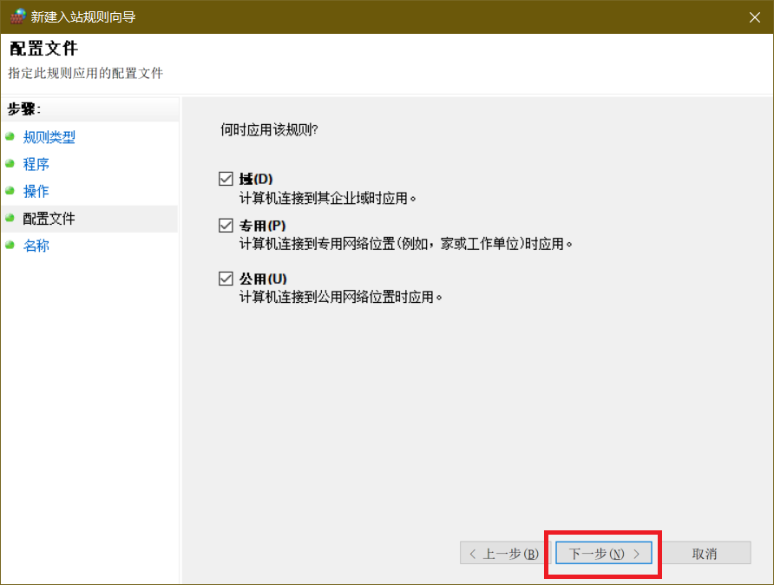
Task: Click the green bullet beside 配置文件
Action: pyautogui.click(x=10, y=219)
